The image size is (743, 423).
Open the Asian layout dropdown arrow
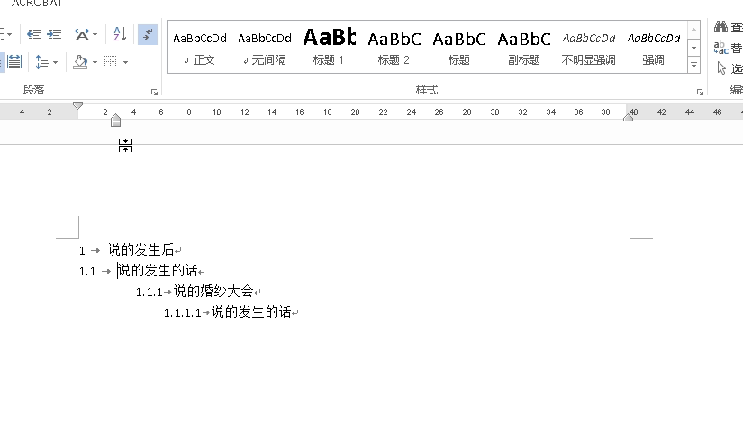pyautogui.click(x=95, y=34)
